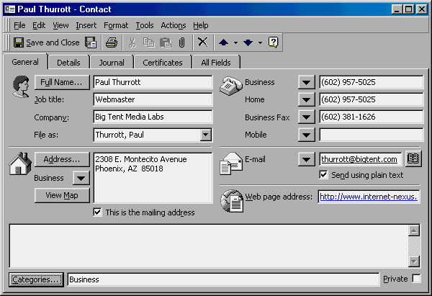Open the address type dropdown under Address
This screenshot has height=296, width=432.
(79, 178)
